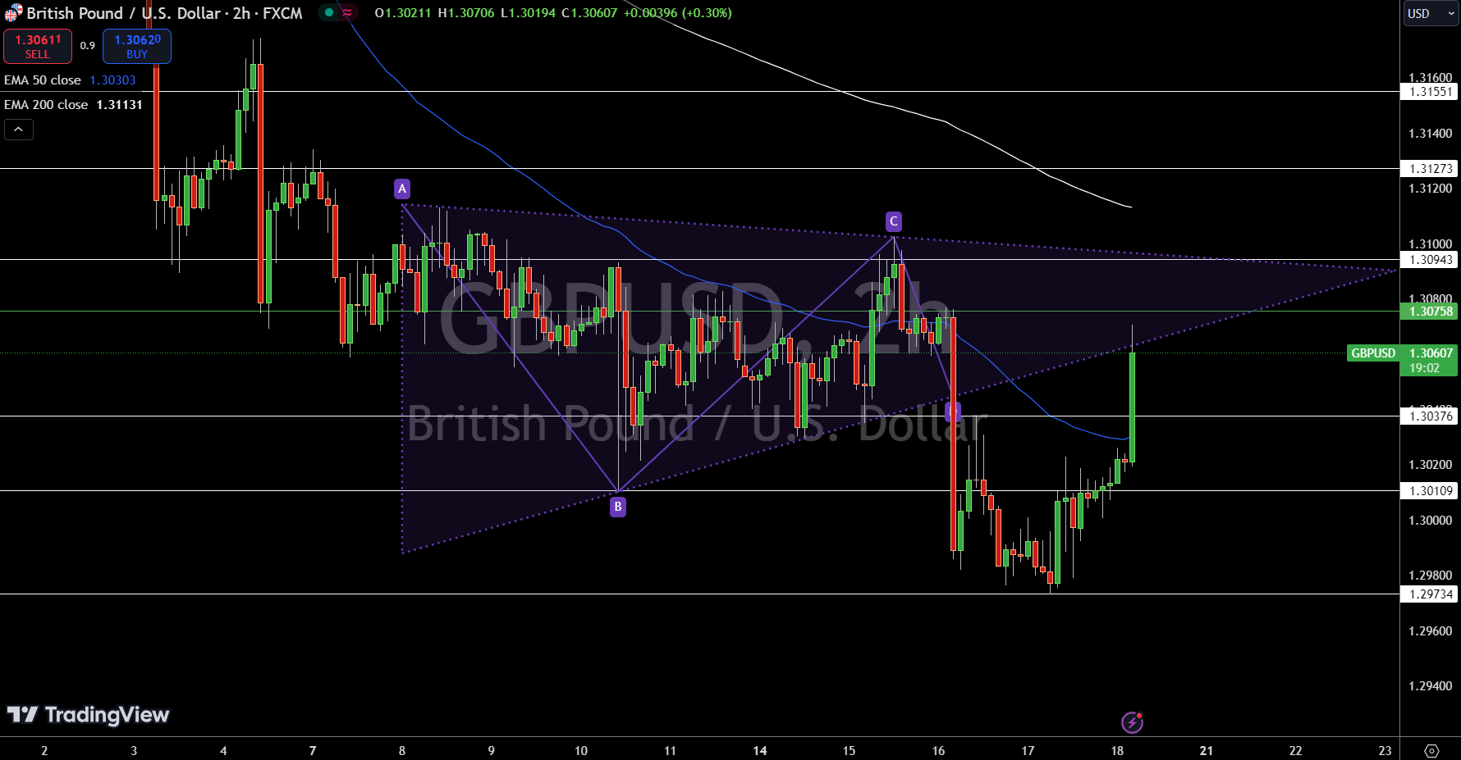Select pattern point label C
Image resolution: width=1461 pixels, height=760 pixels.
[894, 221]
